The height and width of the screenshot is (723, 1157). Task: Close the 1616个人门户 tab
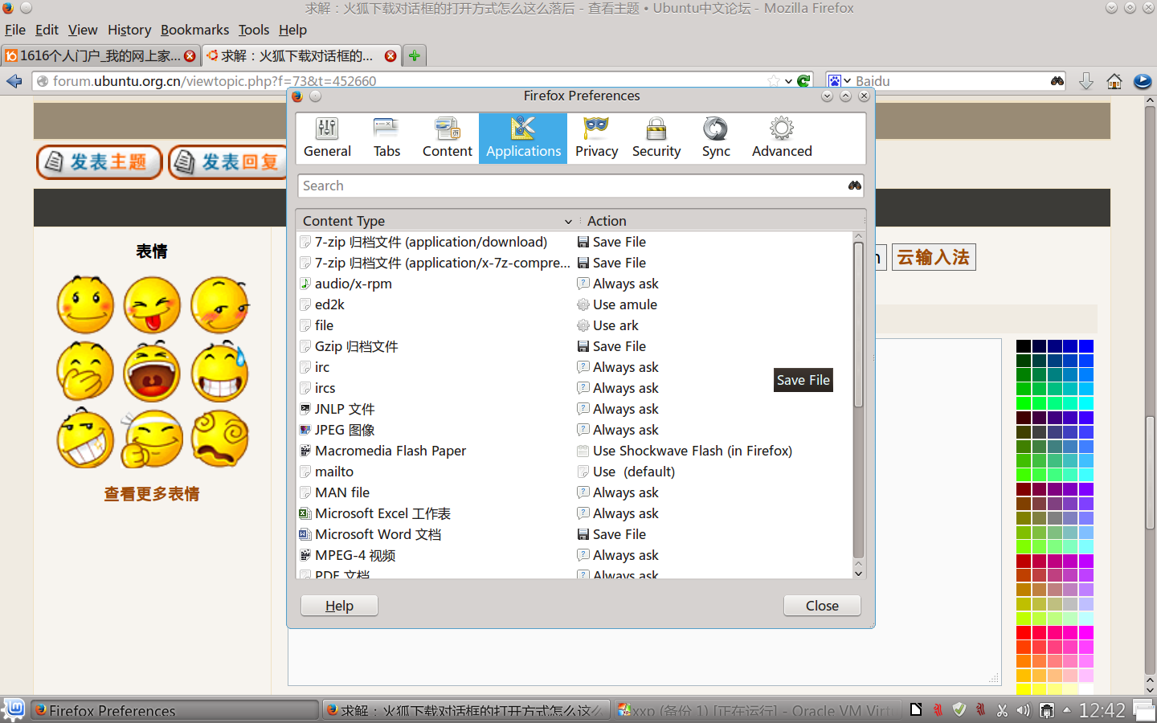coord(190,56)
